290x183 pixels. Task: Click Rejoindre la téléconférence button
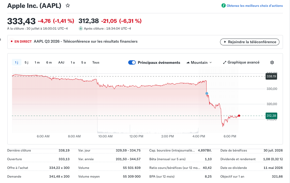tap(250, 42)
